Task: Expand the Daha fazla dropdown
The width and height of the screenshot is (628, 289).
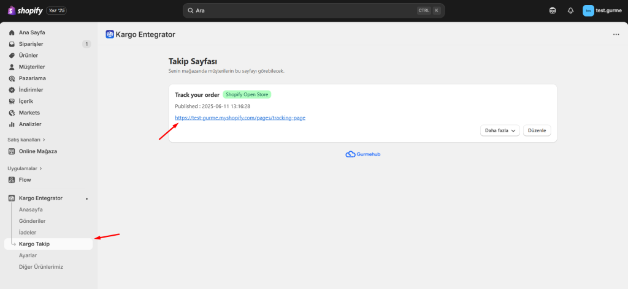Action: [499, 130]
